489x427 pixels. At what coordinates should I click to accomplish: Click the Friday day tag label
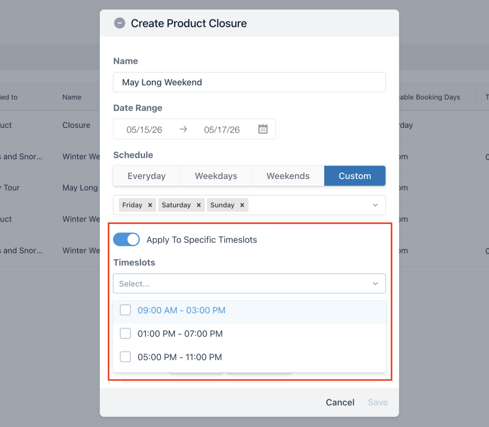coord(132,205)
